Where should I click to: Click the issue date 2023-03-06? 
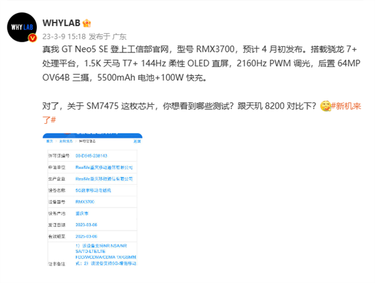click(86, 225)
